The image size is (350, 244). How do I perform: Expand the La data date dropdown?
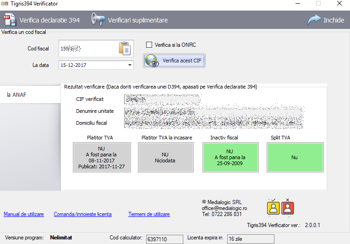130,65
